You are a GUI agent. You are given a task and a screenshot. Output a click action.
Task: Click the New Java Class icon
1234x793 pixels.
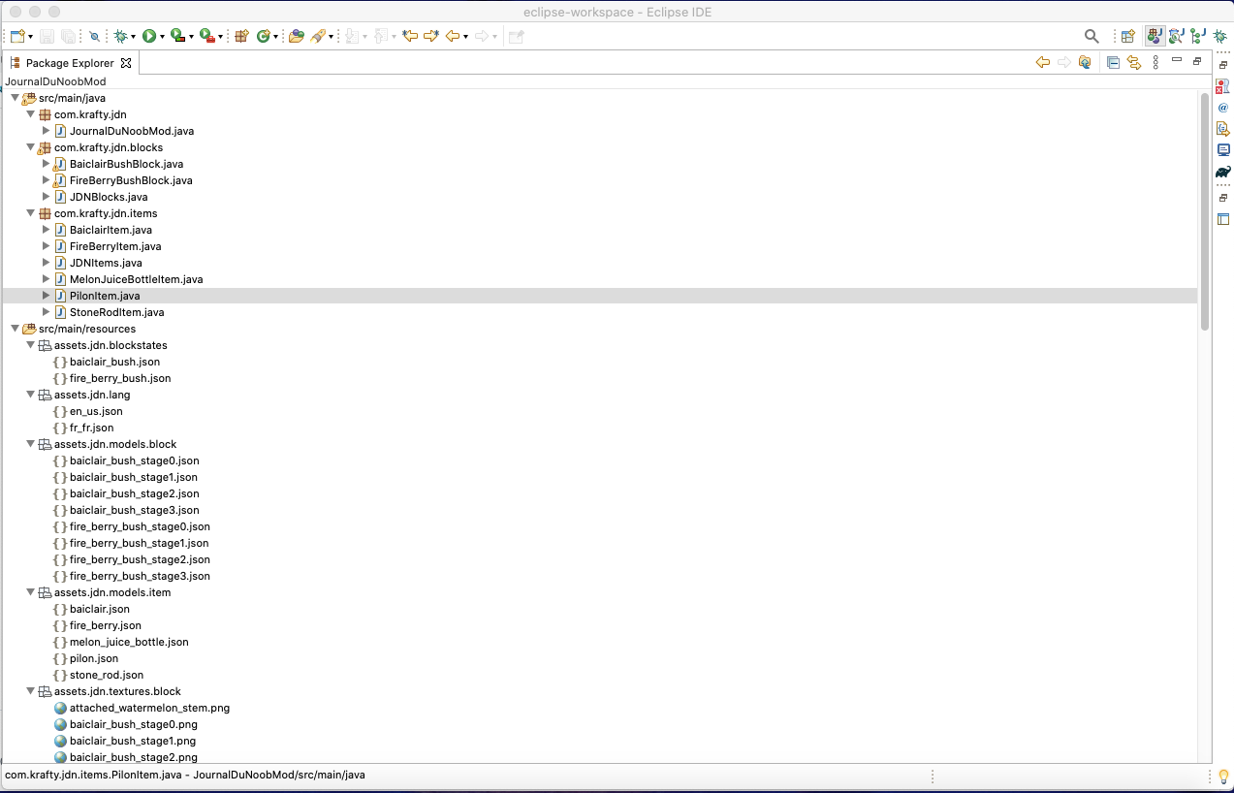coord(263,36)
